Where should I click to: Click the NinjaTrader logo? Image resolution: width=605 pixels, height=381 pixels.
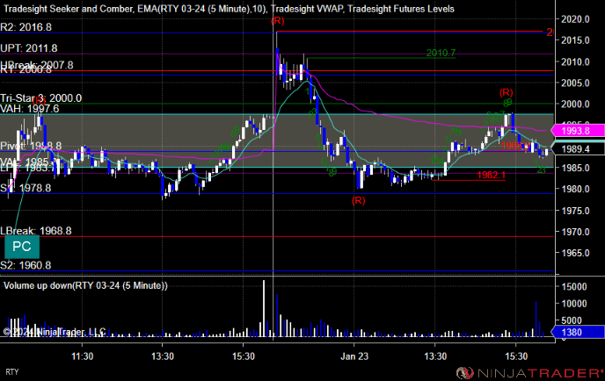529,373
